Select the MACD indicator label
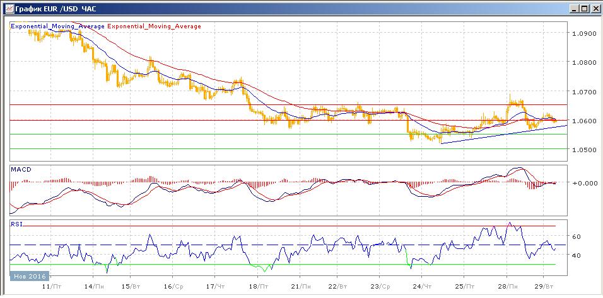 pyautogui.click(x=21, y=170)
